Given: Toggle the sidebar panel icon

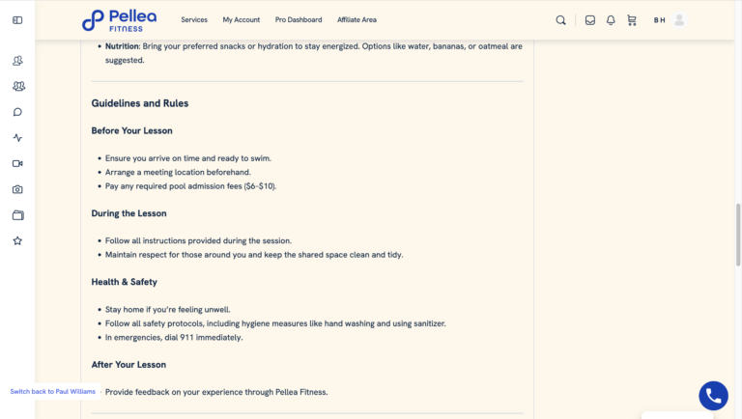Looking at the screenshot, I should point(17,20).
